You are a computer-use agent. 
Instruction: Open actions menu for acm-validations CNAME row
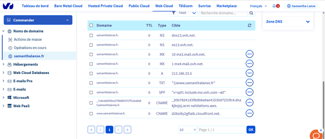pos(250,103)
